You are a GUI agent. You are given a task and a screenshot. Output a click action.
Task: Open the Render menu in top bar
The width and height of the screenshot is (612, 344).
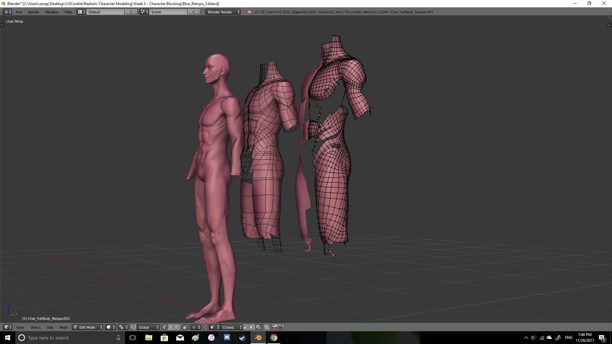33,12
